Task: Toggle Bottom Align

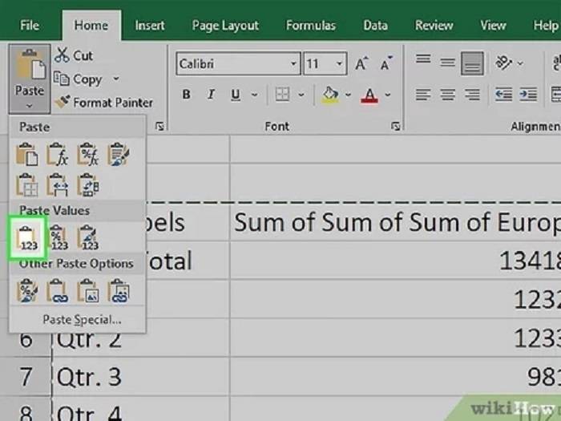Action: click(x=472, y=63)
